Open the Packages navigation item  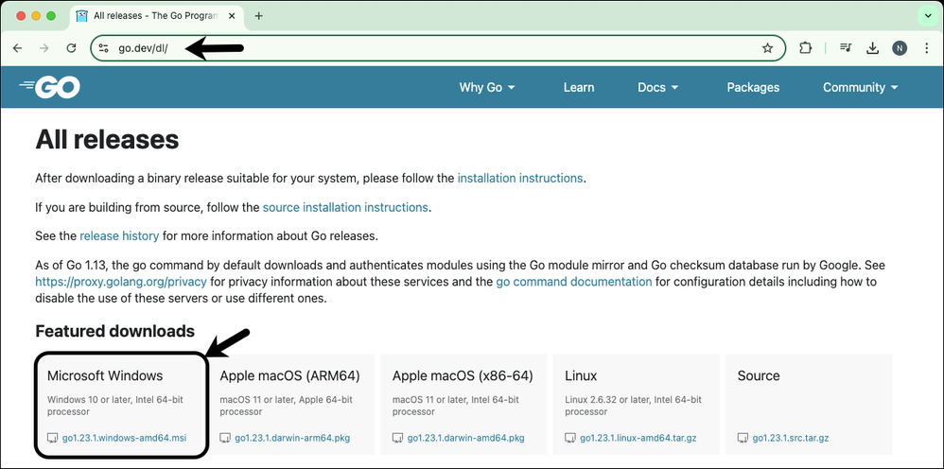753,87
